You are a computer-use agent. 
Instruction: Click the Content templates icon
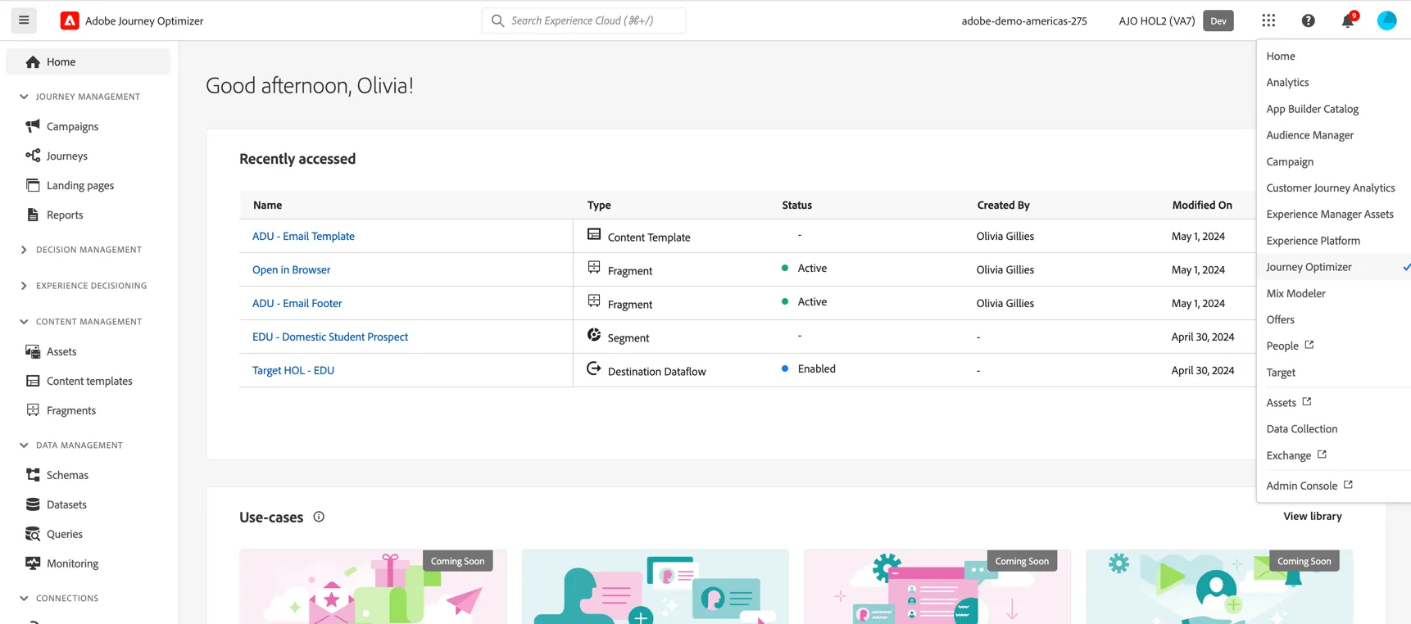pos(33,381)
